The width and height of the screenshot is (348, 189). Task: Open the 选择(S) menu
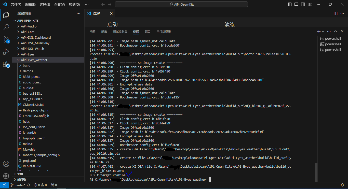point(45,4)
